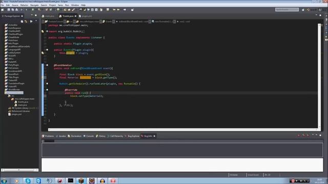Open the Source menu
Viewport: 328px width, 184px height.
(x=15, y=5)
